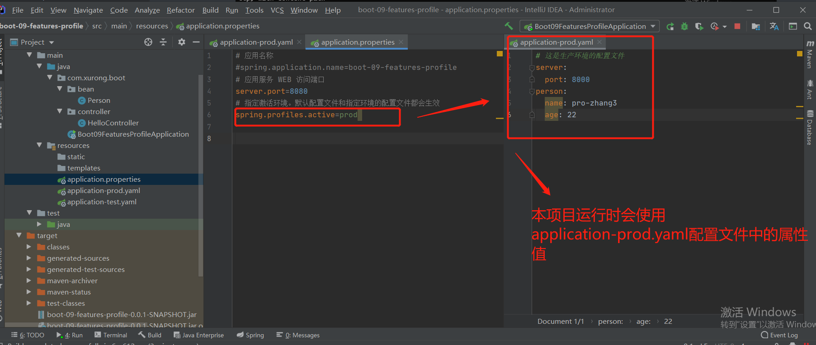This screenshot has height=345, width=816.
Task: Hide the Project panel minus icon
Action: point(196,42)
